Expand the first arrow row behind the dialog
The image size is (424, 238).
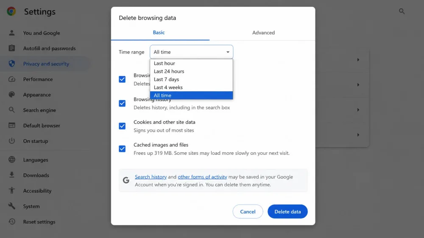pyautogui.click(x=358, y=60)
